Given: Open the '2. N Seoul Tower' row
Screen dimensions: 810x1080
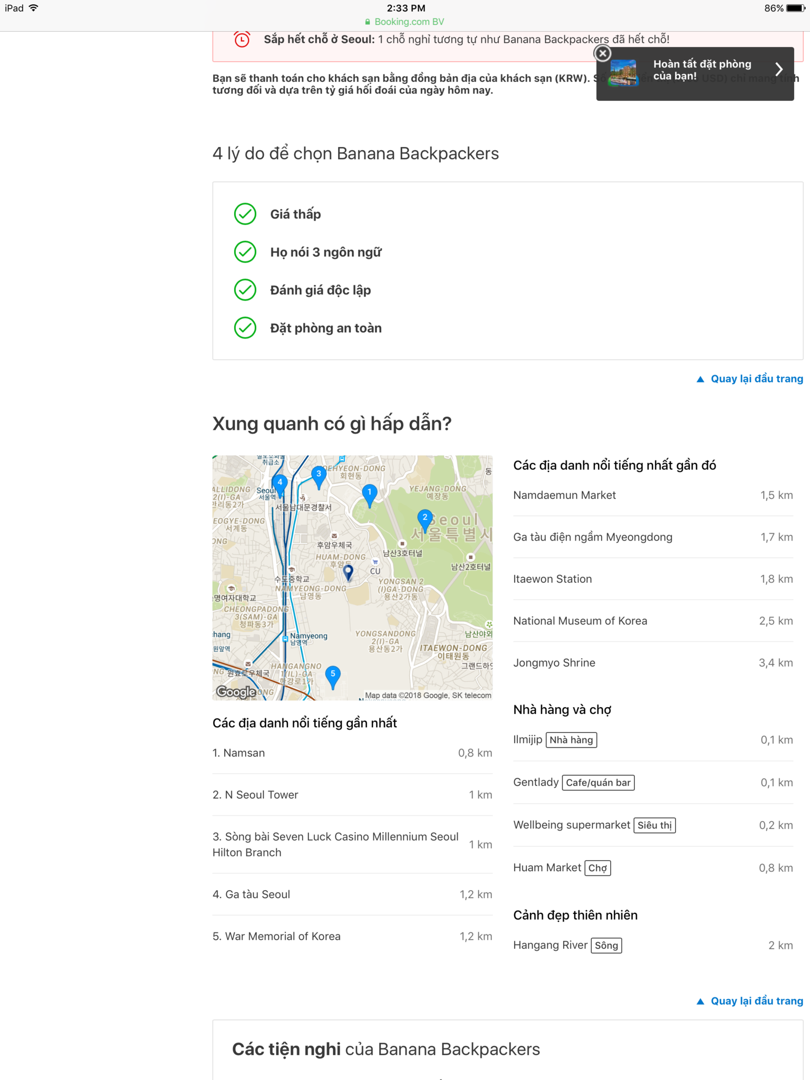Looking at the screenshot, I should pyautogui.click(x=352, y=795).
